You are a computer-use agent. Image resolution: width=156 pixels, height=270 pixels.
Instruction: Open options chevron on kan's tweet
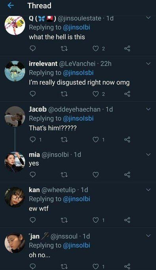[x=148, y=190]
